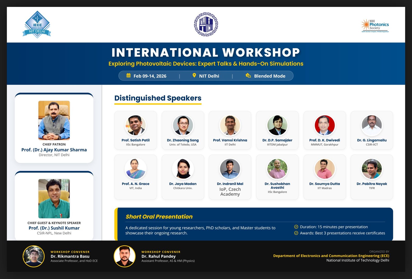Open Dr. Jaya Madan's portrait

183,169
